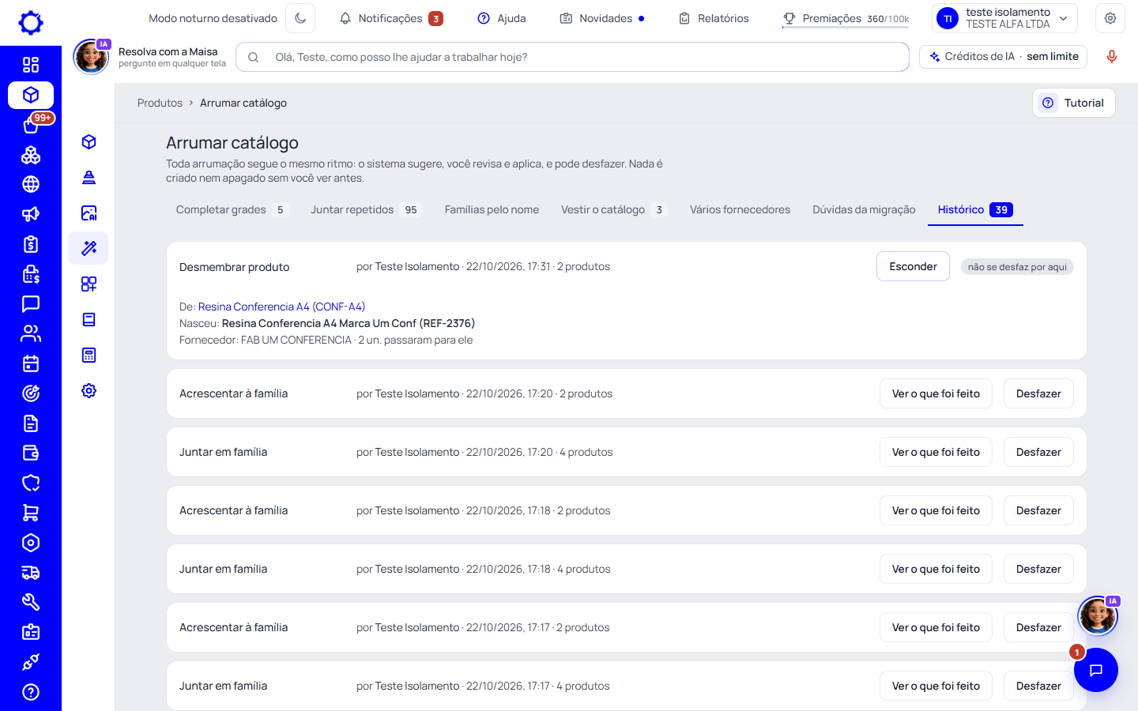Click the 'não se desfaz por aqui' label

point(1017,267)
